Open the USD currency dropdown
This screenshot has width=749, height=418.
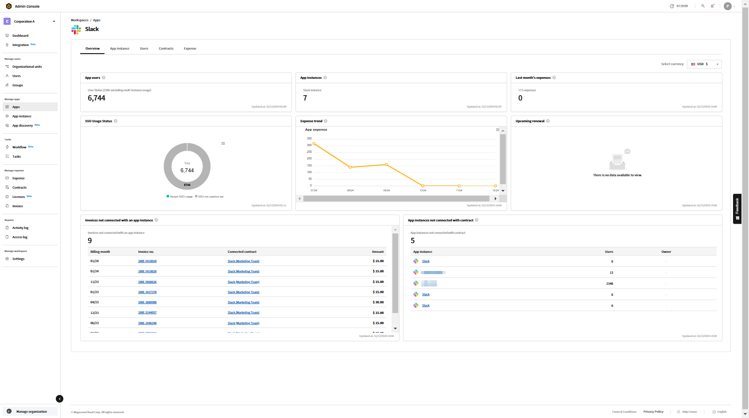tap(704, 64)
